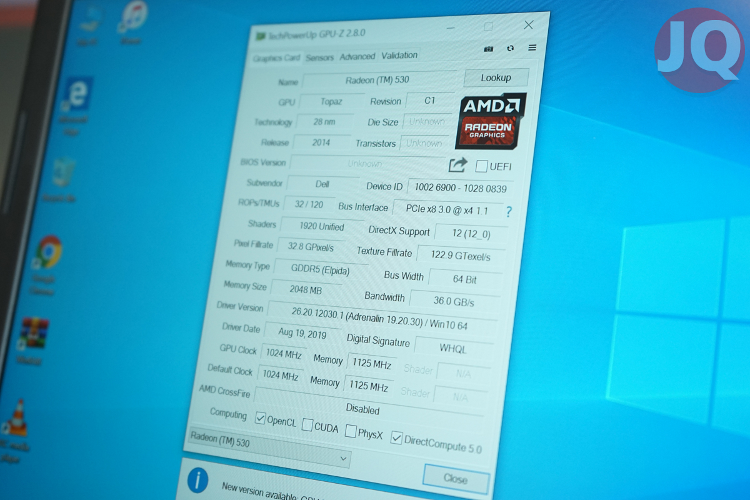
Task: Click the Close button at the bottom
Action: pyautogui.click(x=455, y=479)
